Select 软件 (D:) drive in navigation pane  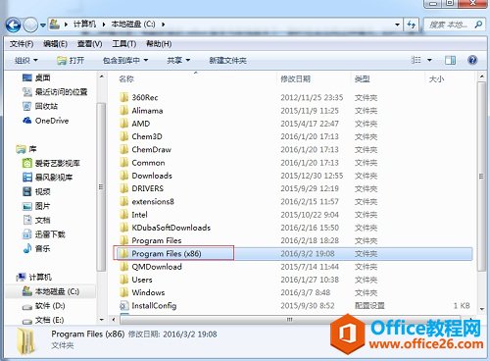pyautogui.click(x=43, y=306)
